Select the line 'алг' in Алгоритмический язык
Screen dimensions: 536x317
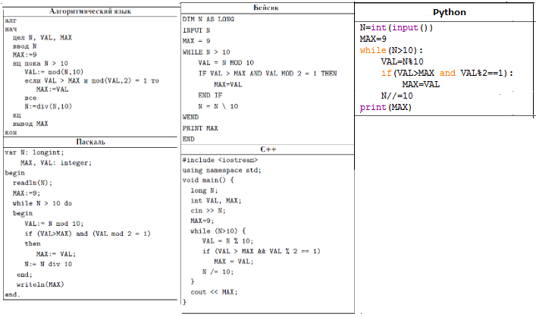point(11,20)
